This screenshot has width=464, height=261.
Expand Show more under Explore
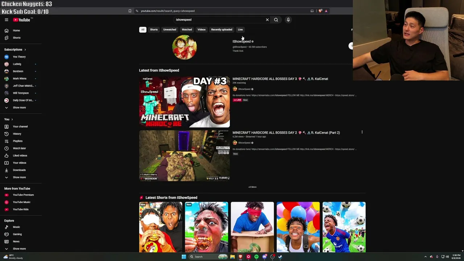pyautogui.click(x=19, y=249)
